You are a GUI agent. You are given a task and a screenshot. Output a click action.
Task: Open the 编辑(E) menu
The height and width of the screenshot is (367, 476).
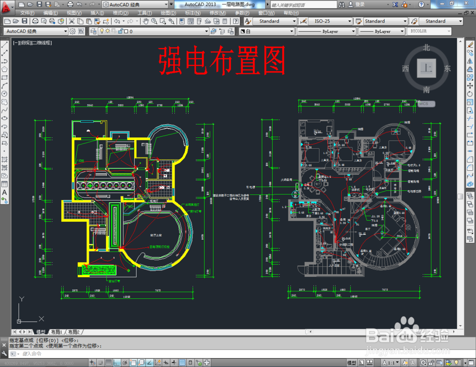pos(50,13)
